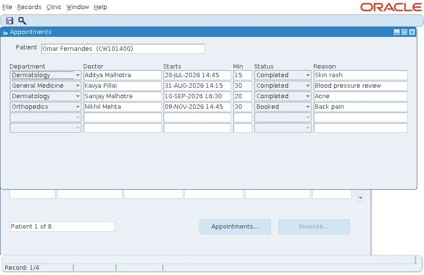This screenshot has width=424, height=275.
Task: Click the Reason field Blood pressure review
Action: tap(360, 86)
